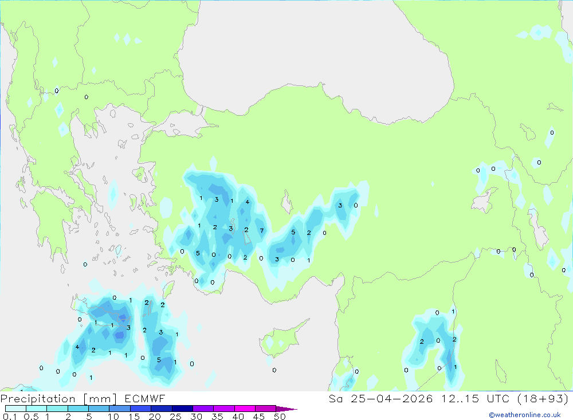573x420 pixels.
Task: Click the '35' legend scale label
Action: pos(217,417)
